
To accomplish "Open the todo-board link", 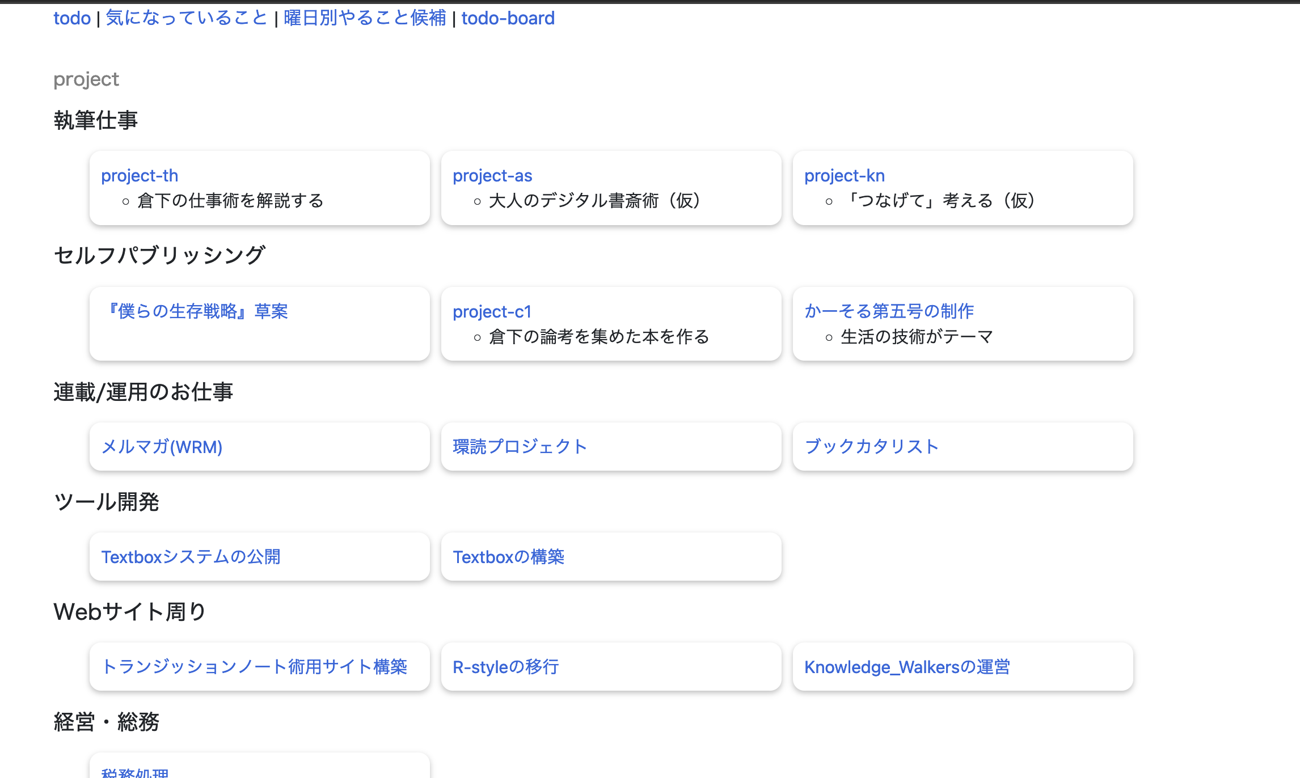I will [x=508, y=18].
